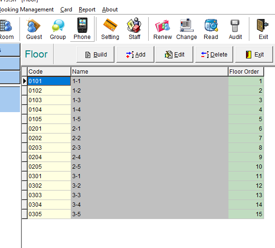Open the Report menu

(87, 10)
